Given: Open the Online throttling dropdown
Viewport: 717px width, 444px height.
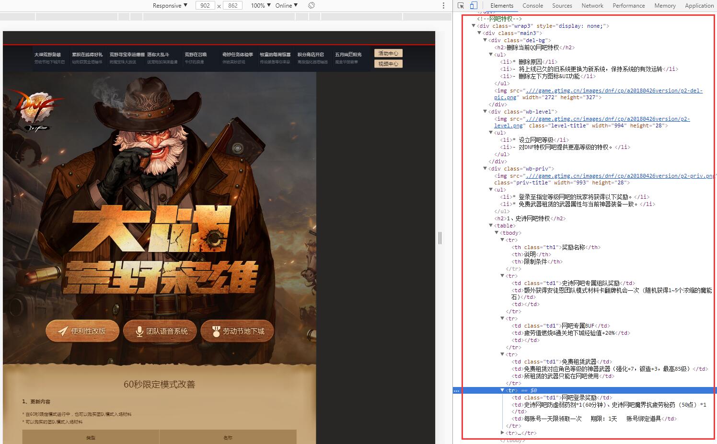Looking at the screenshot, I should [x=287, y=5].
